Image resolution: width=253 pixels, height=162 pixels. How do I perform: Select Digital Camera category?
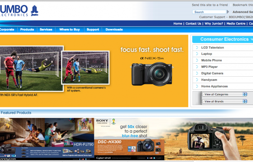pyautogui.click(x=212, y=73)
